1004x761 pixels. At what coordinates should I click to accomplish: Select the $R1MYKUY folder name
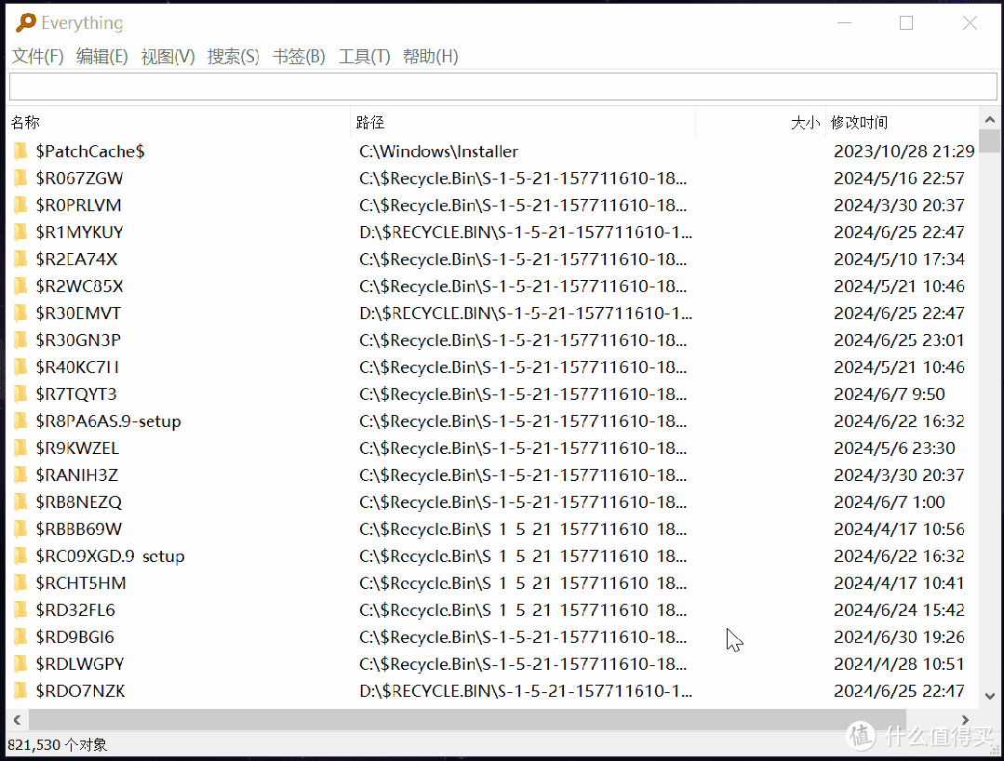(x=79, y=232)
